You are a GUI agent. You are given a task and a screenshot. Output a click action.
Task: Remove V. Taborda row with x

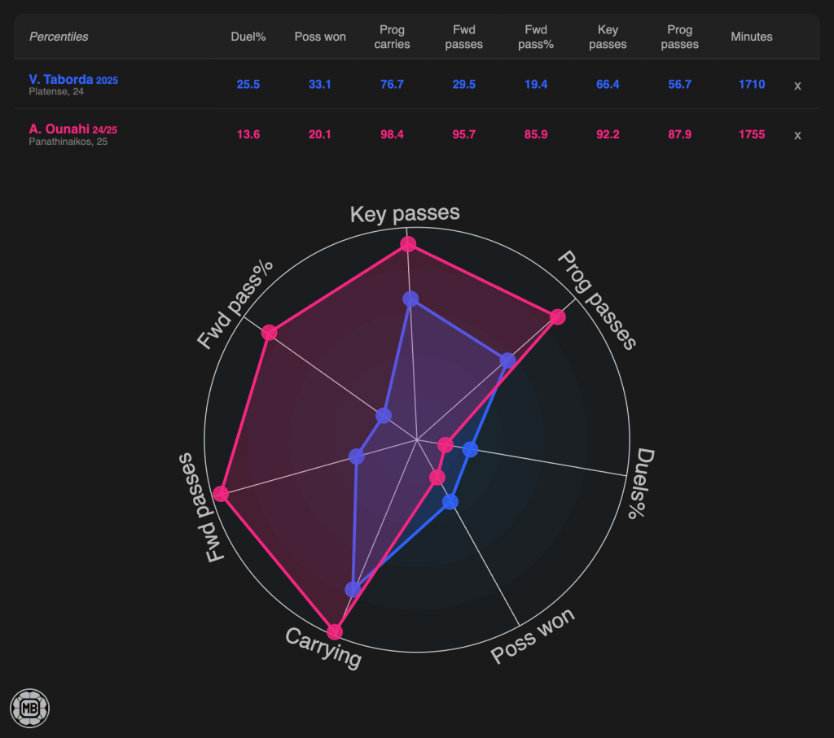tap(797, 85)
